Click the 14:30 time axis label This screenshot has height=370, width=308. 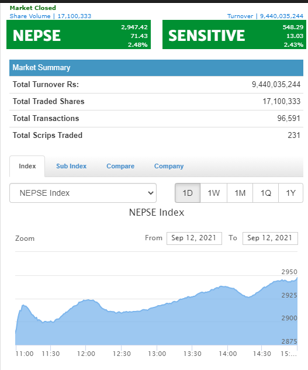click(x=262, y=354)
